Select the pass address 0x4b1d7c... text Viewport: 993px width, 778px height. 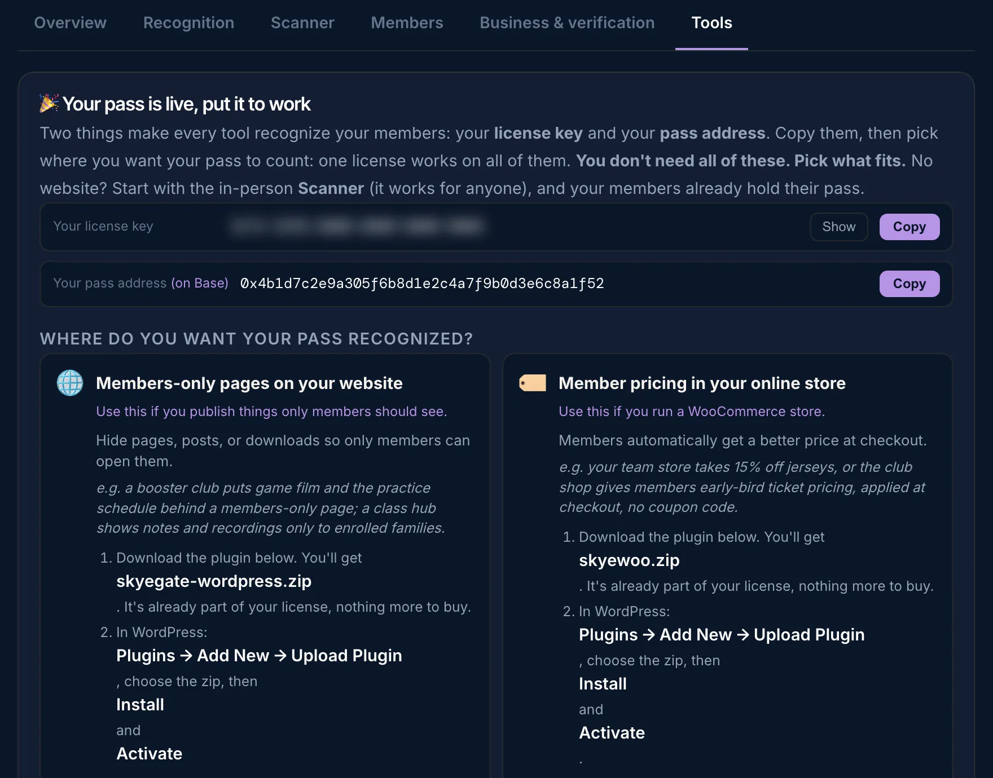coord(422,283)
